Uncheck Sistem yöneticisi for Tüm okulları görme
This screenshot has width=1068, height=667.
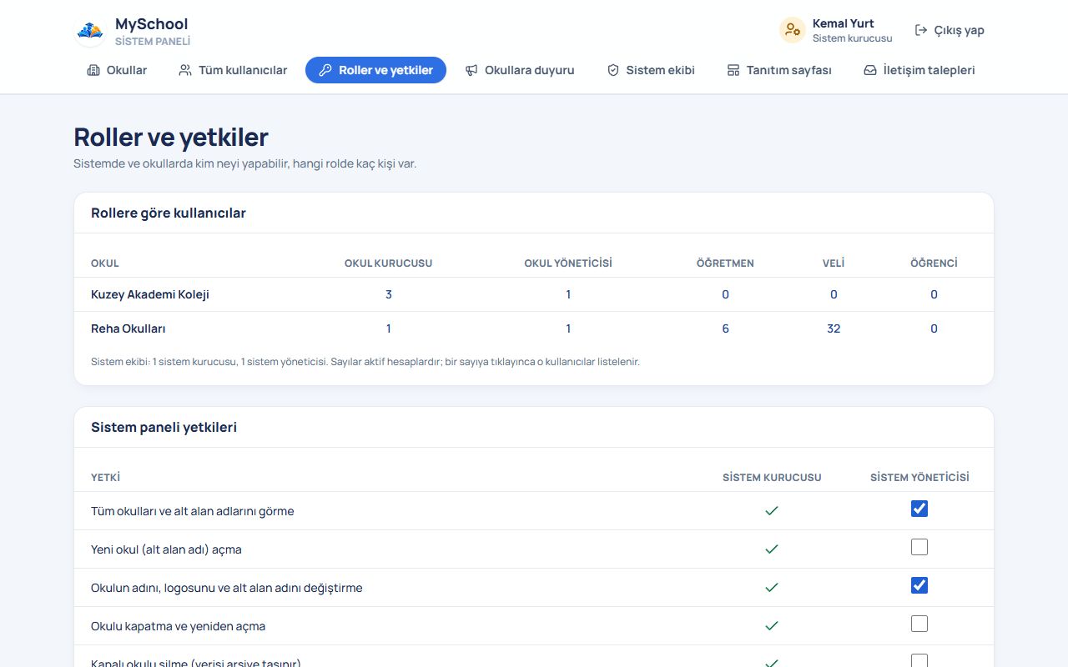(x=919, y=509)
